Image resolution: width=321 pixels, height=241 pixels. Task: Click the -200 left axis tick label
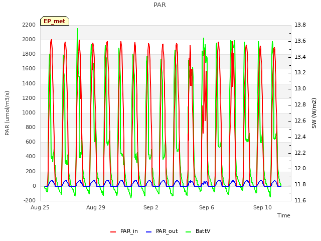pos(30,200)
